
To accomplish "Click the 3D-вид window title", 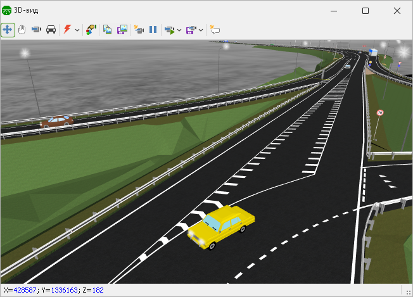I will [26, 10].
